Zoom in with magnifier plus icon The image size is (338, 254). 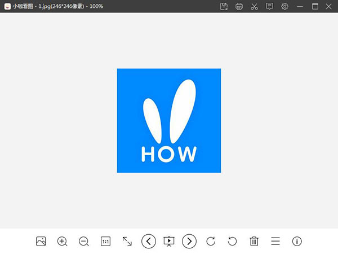click(x=62, y=241)
